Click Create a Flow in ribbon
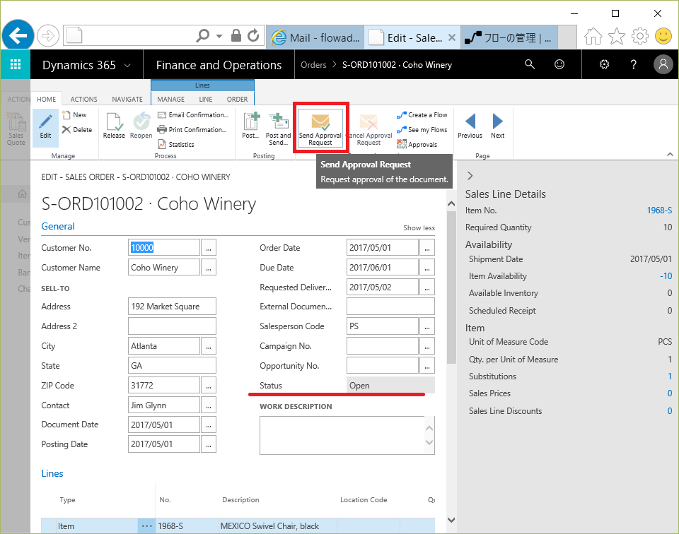Image resolution: width=679 pixels, height=534 pixels. pos(422,115)
